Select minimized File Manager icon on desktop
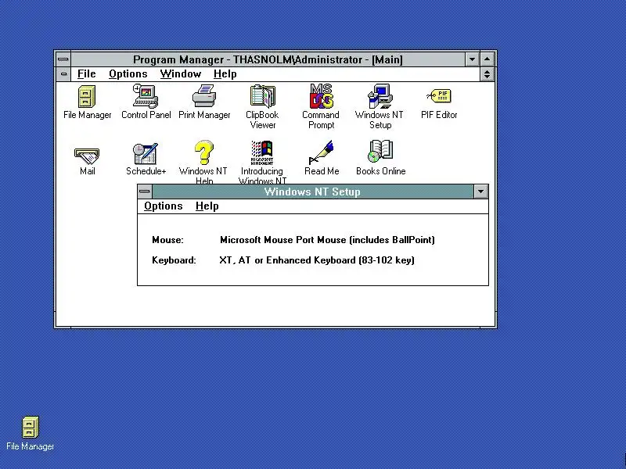 point(30,428)
